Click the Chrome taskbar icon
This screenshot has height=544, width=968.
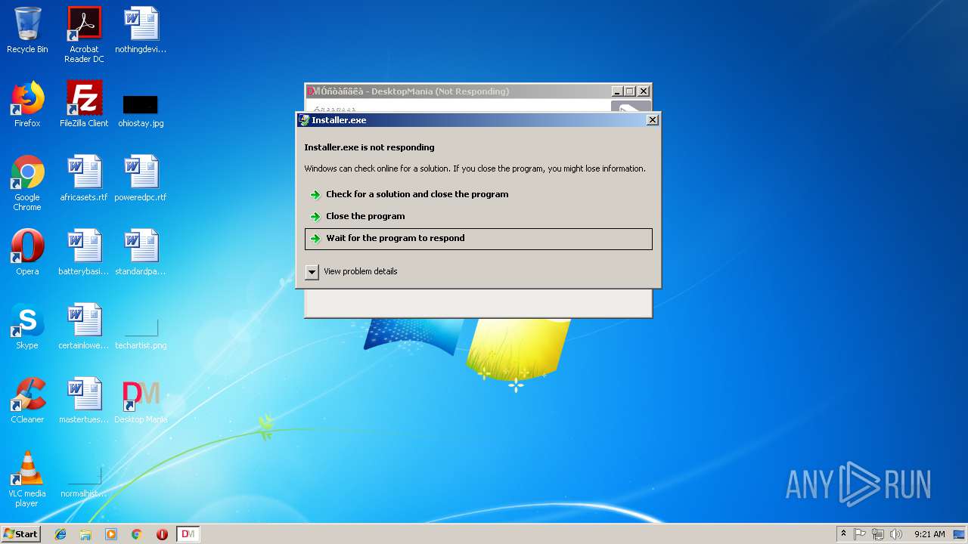click(137, 534)
